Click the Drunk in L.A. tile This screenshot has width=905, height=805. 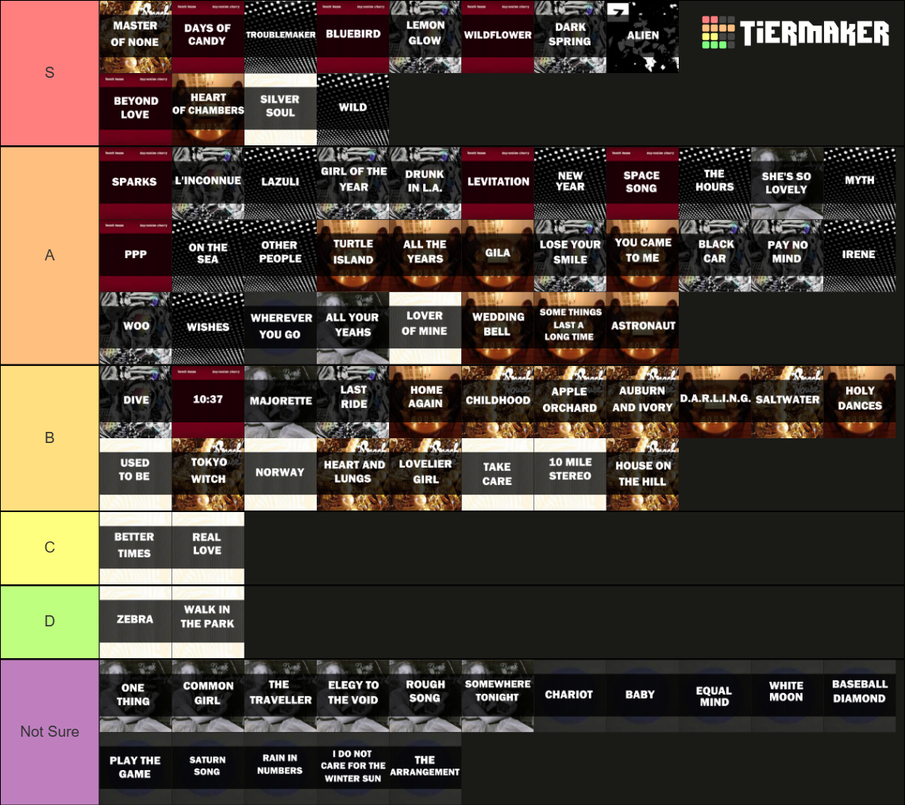coord(426,183)
